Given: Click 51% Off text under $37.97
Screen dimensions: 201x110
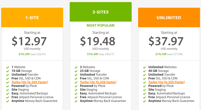Looking at the screenshot, I should (161, 54).
